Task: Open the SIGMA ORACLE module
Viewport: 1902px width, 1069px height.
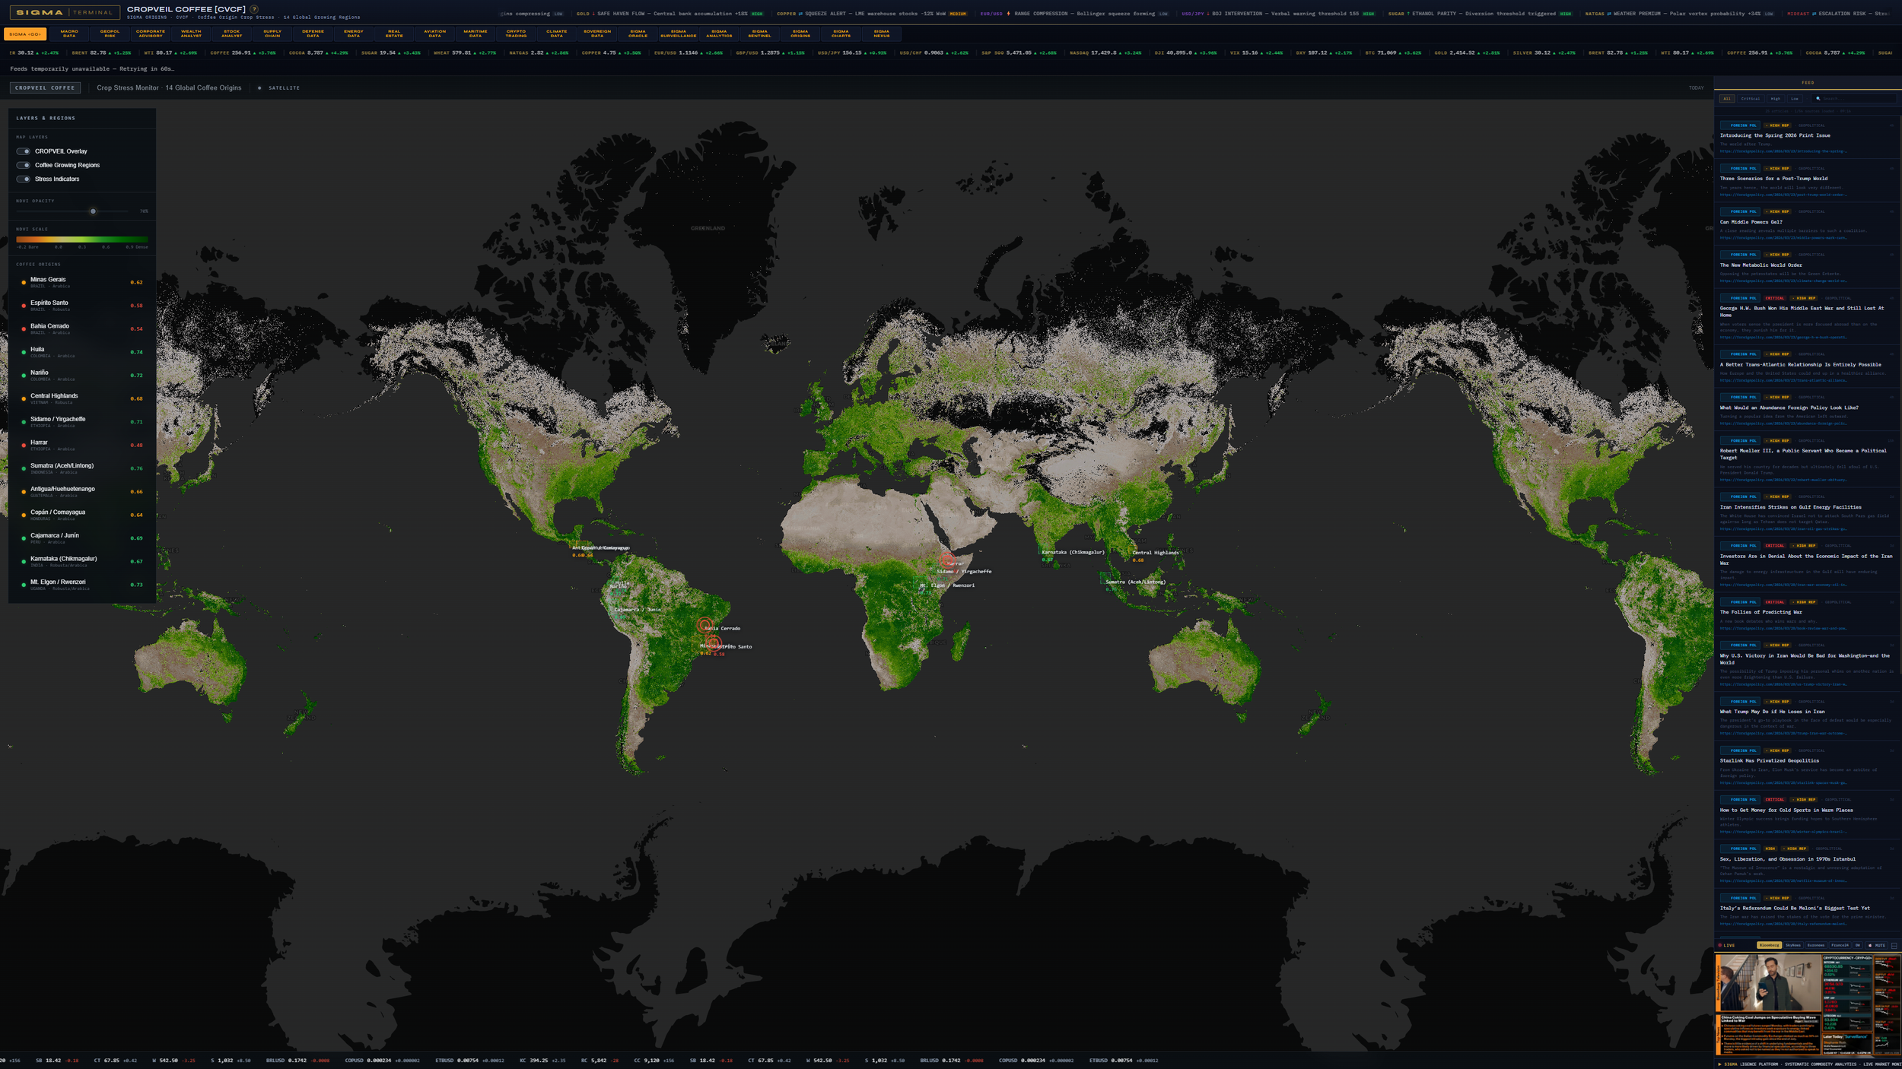Action: click(x=638, y=33)
